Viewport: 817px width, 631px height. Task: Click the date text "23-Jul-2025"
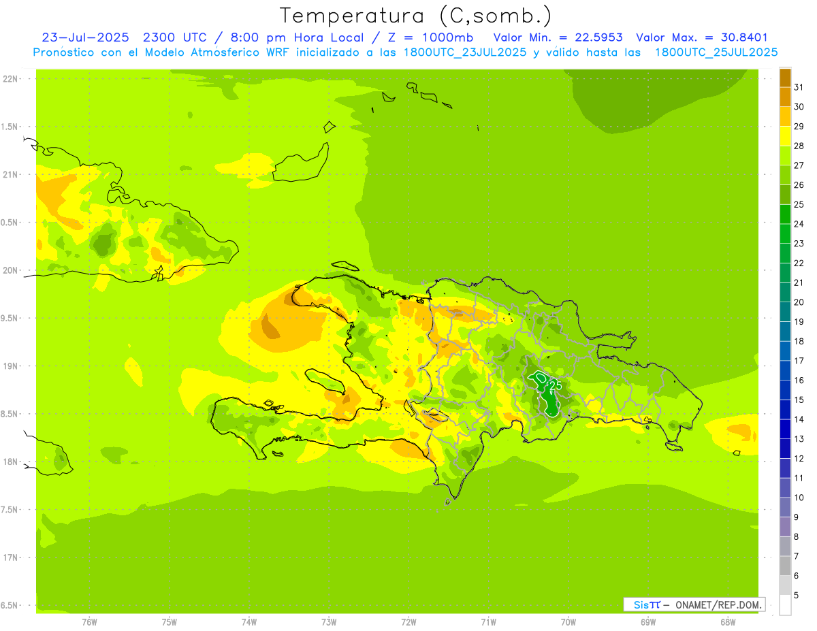pos(85,37)
